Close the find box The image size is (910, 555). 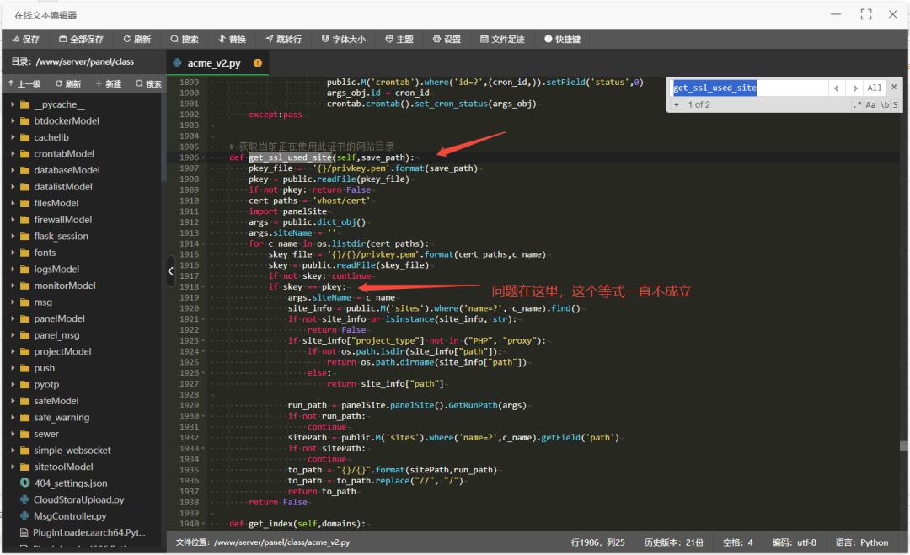coord(894,87)
